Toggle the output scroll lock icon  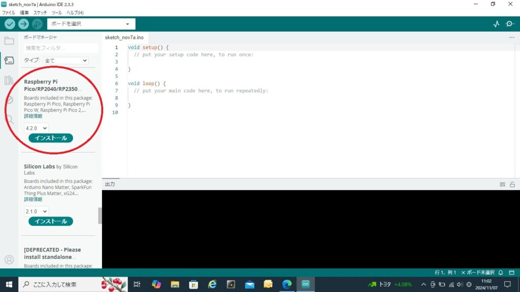pyautogui.click(x=512, y=185)
